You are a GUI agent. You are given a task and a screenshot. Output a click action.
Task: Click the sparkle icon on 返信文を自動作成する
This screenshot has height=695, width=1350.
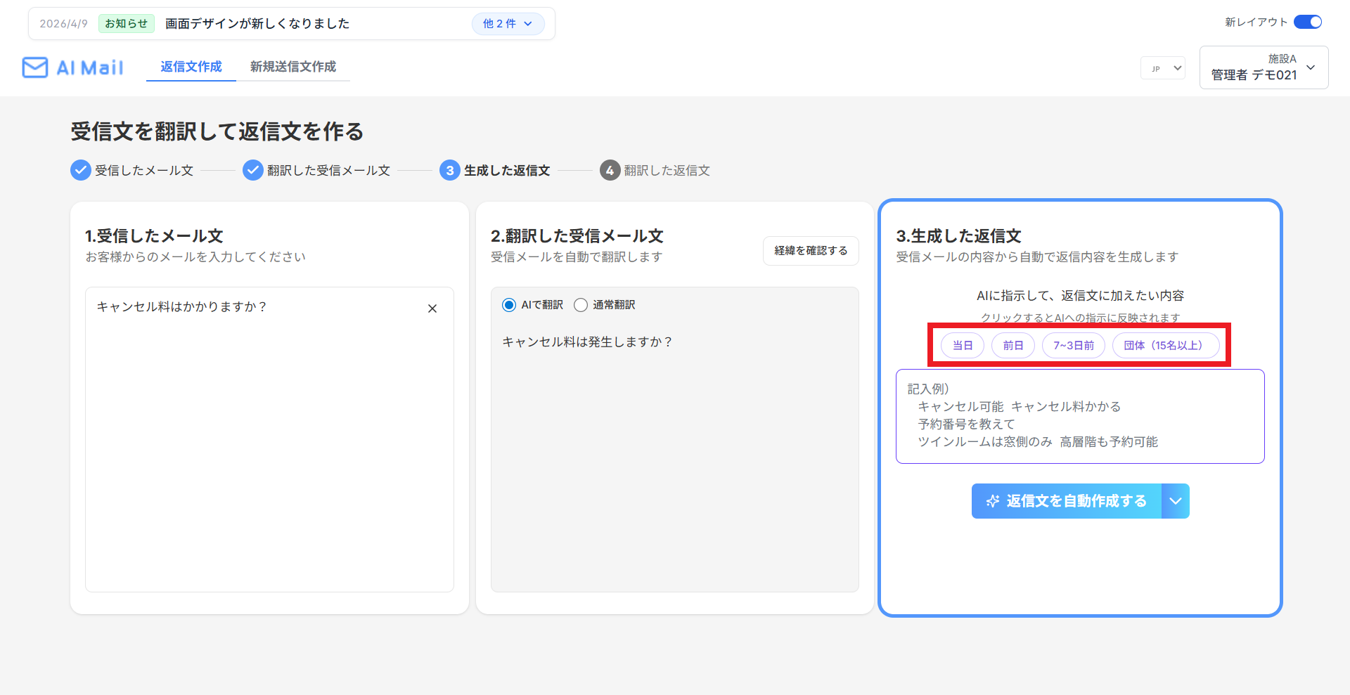pos(993,501)
